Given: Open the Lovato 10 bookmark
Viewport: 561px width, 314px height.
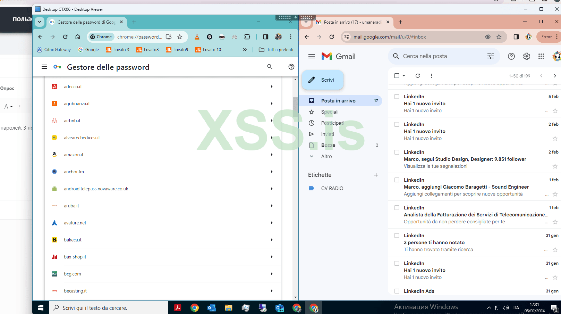Looking at the screenshot, I should (208, 50).
